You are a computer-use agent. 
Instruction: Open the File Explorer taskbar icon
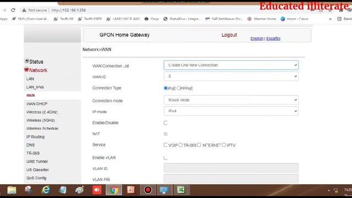(12, 190)
